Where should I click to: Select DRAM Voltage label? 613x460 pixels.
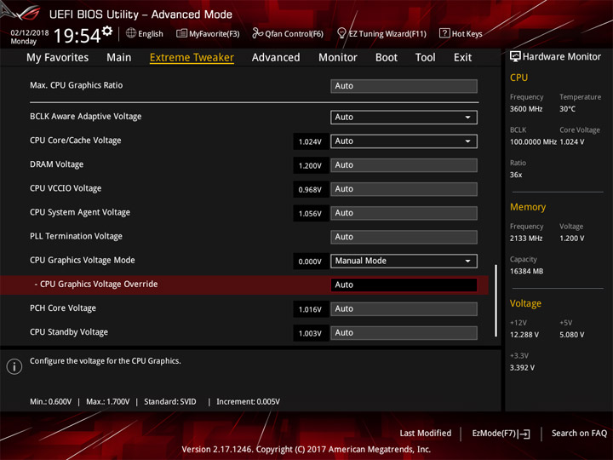click(x=57, y=164)
